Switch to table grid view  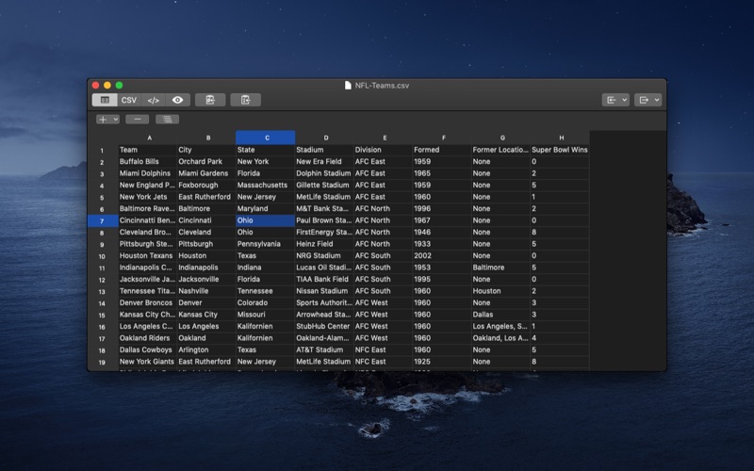tap(105, 100)
